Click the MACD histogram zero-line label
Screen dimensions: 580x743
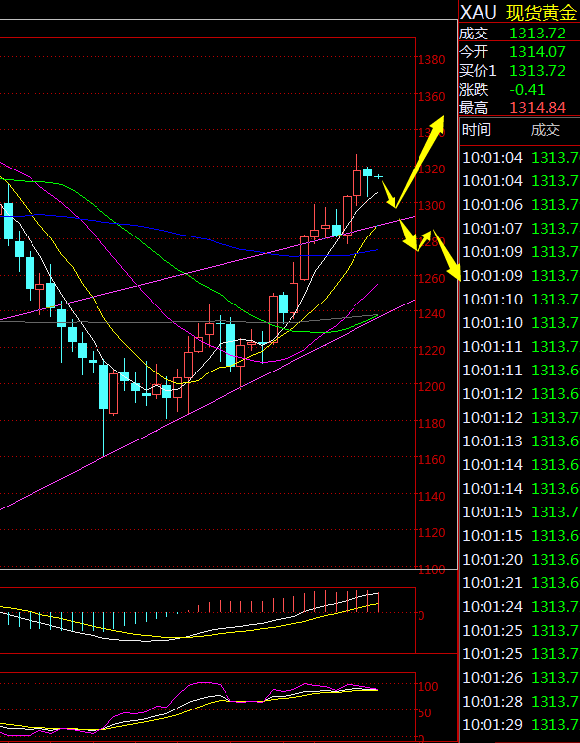[x=420, y=615]
